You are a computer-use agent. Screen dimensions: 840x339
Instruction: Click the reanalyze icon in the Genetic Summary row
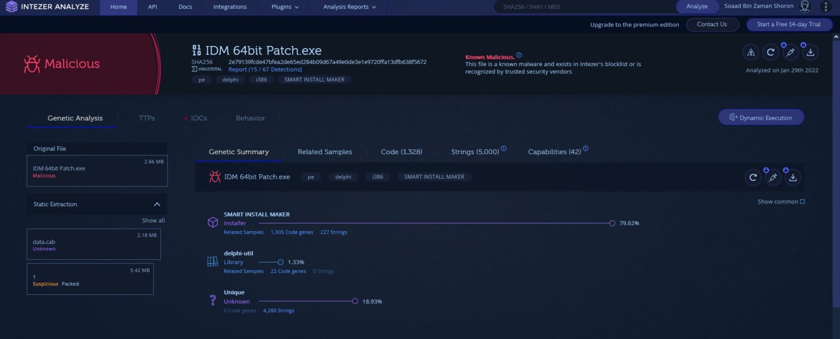(753, 177)
